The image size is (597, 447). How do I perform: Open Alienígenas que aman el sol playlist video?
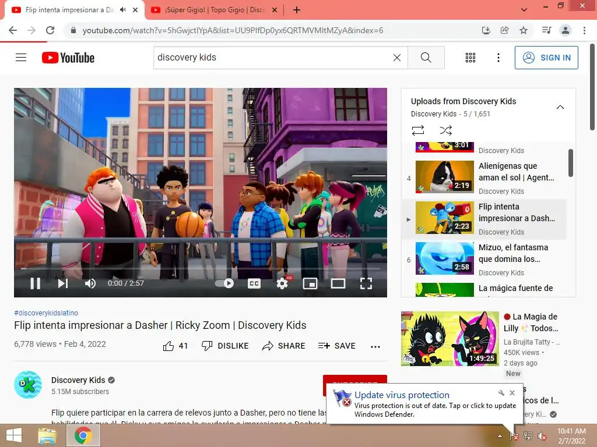(484, 178)
